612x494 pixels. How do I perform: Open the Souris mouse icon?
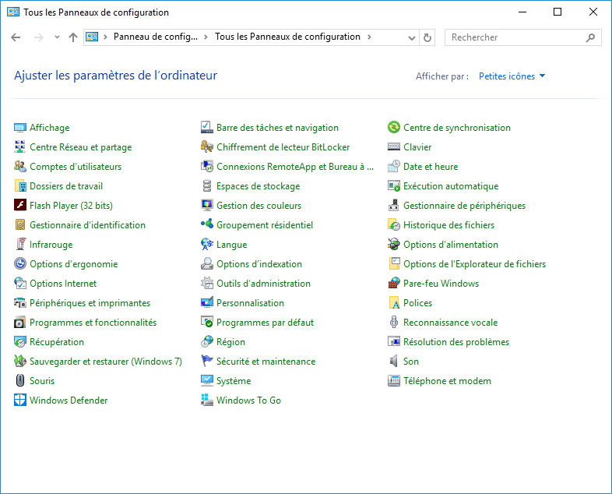pyautogui.click(x=20, y=381)
